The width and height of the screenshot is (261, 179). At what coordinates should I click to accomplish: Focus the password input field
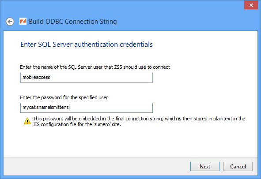(87, 108)
